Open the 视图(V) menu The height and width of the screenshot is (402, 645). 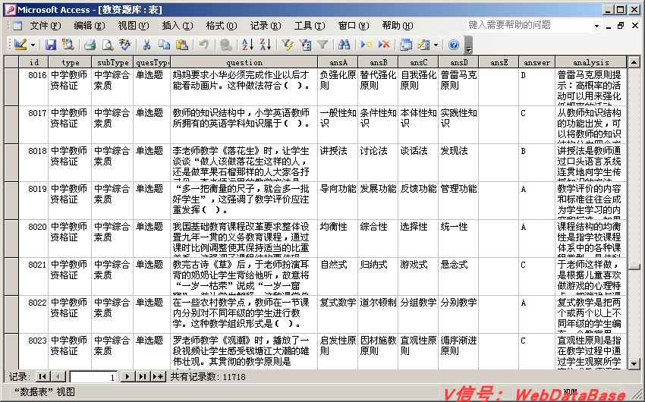coord(134,26)
